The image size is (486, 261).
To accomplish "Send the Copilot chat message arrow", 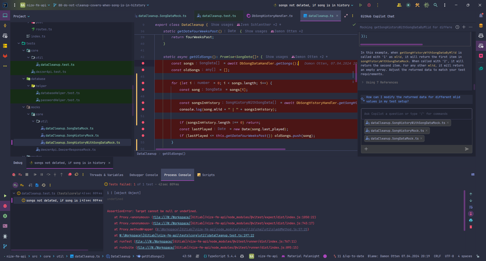I will pyautogui.click(x=467, y=149).
